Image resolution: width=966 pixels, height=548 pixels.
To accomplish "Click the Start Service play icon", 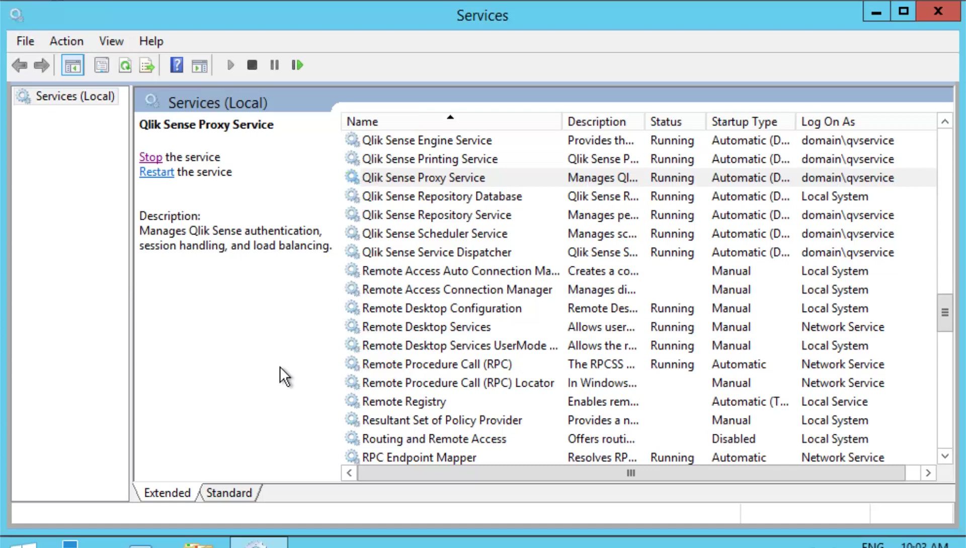I will click(x=230, y=65).
